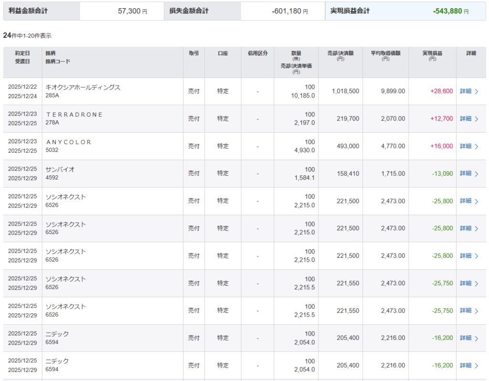
Task: Click the chevron arrow in the サンバイオ row
Action: point(476,174)
